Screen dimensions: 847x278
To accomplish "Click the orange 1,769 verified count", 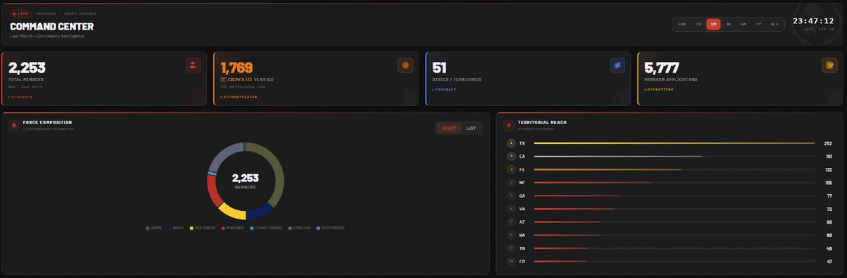I will click(x=236, y=68).
